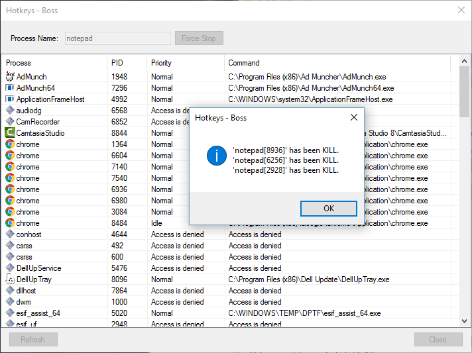Select the dwm process name

[x=23, y=302]
